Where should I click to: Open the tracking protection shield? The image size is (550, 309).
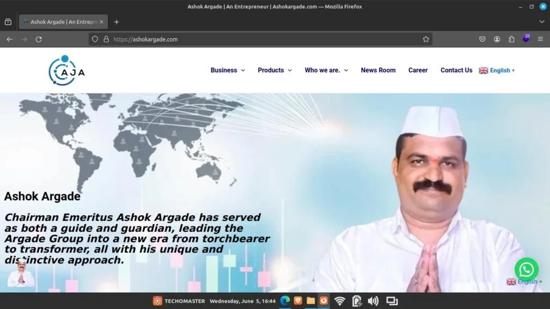point(95,39)
